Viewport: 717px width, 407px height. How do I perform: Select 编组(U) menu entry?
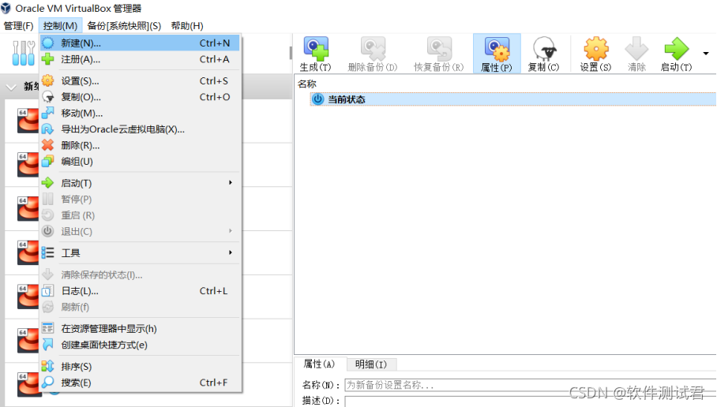click(x=140, y=161)
